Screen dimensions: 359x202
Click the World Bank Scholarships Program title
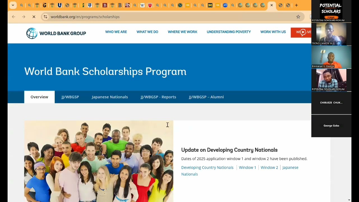pos(105,72)
